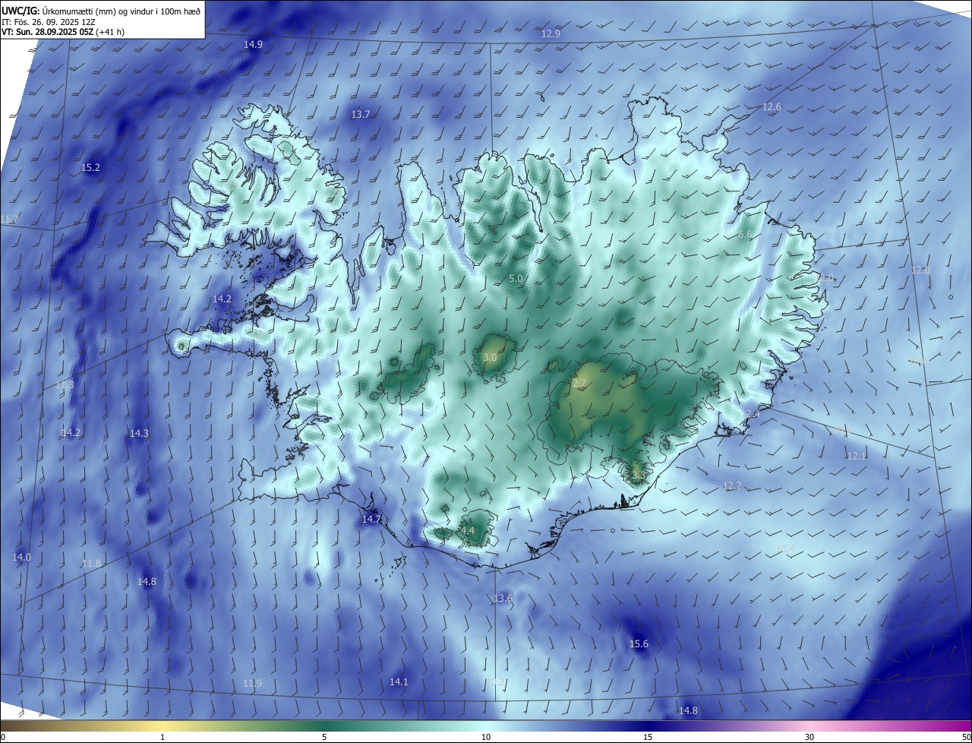
Task: Select the 15.6 value label
Action: tap(639, 644)
